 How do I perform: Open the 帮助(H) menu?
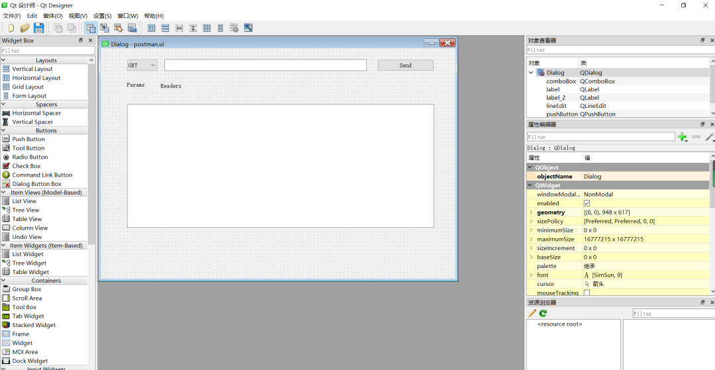click(154, 16)
